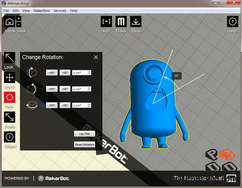242x188 pixels.
Task: Zoom out with the minus button
Action: (x=19, y=24)
